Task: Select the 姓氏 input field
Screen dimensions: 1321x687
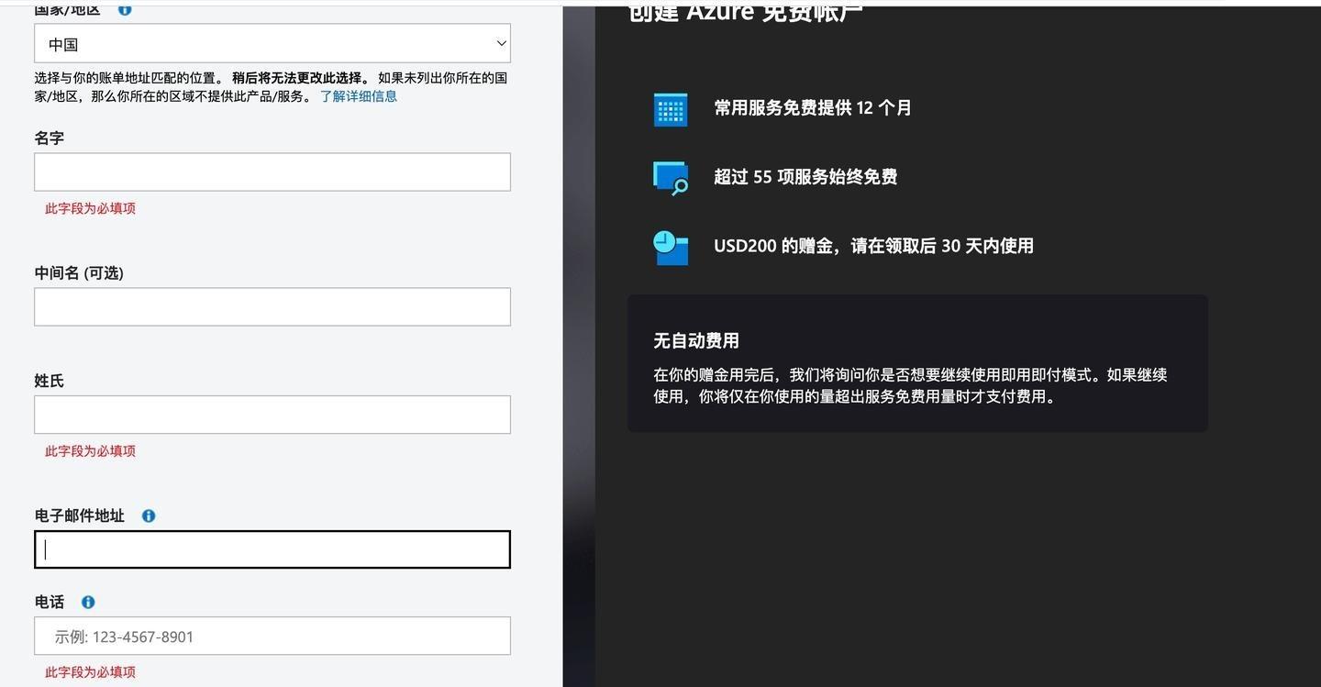Action: (x=272, y=415)
